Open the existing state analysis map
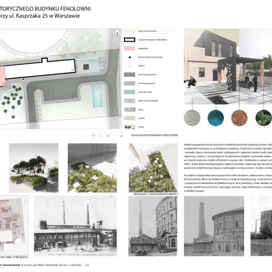 click(14, 225)
